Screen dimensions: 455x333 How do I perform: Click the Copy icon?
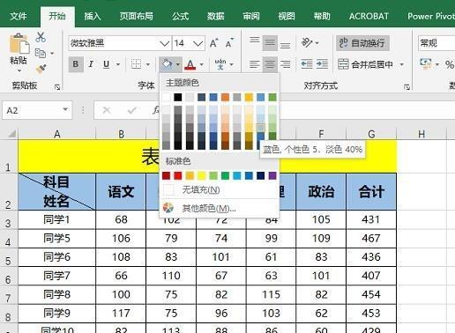coord(41,53)
